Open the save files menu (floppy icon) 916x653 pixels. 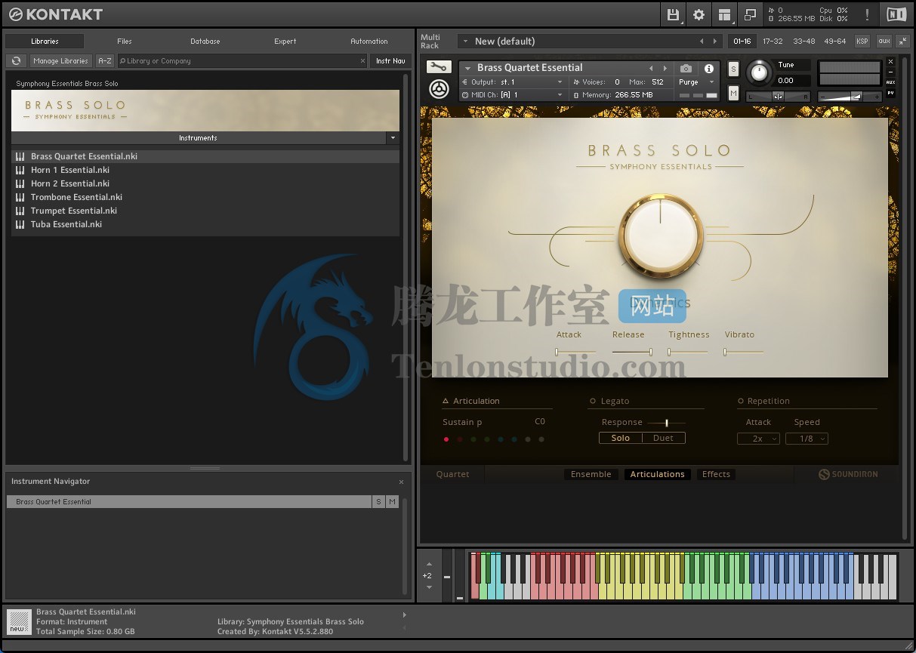pos(674,14)
